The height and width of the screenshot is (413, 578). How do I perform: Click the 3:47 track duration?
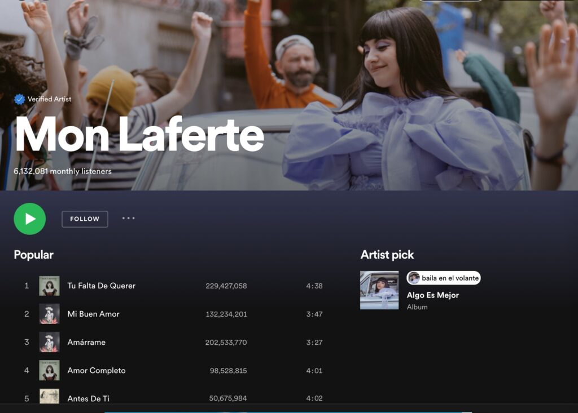click(x=314, y=314)
